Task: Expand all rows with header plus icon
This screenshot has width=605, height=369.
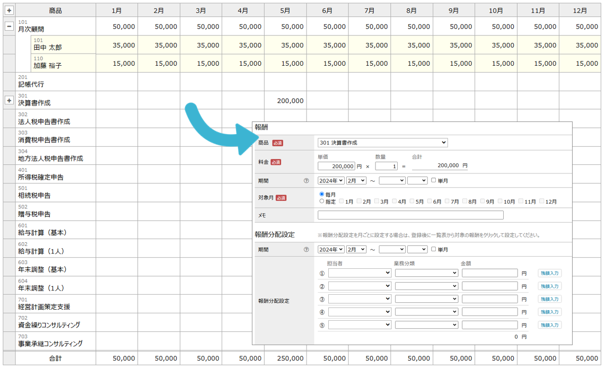Action: [9, 11]
